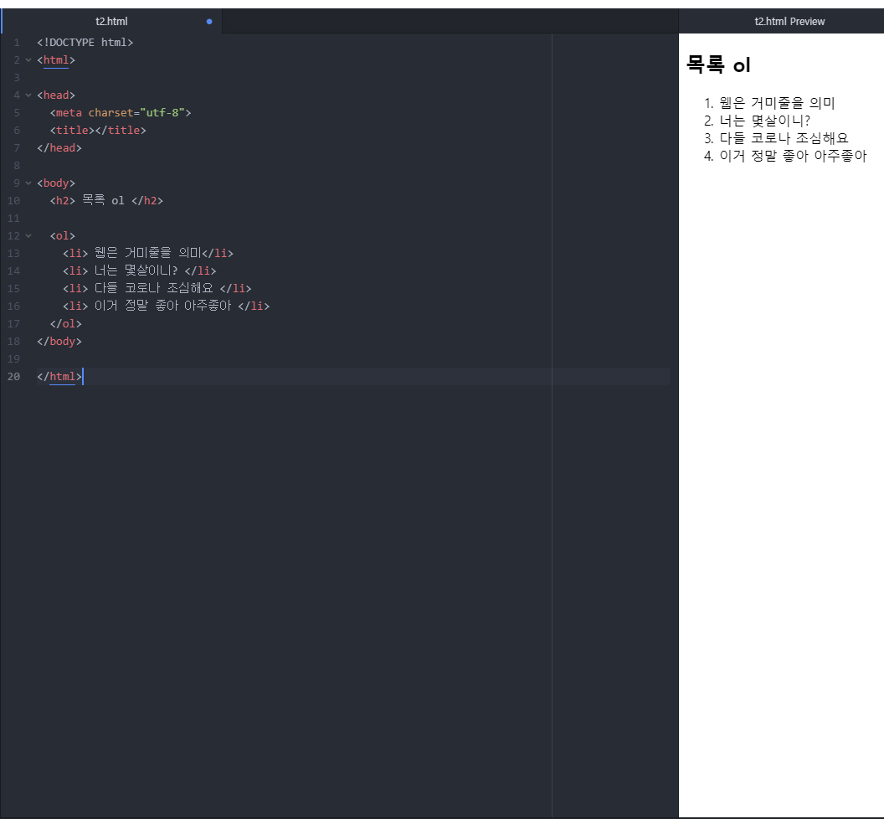This screenshot has height=819, width=884.
Task: Collapse the html tag fold arrow on line 2
Action: (28, 59)
